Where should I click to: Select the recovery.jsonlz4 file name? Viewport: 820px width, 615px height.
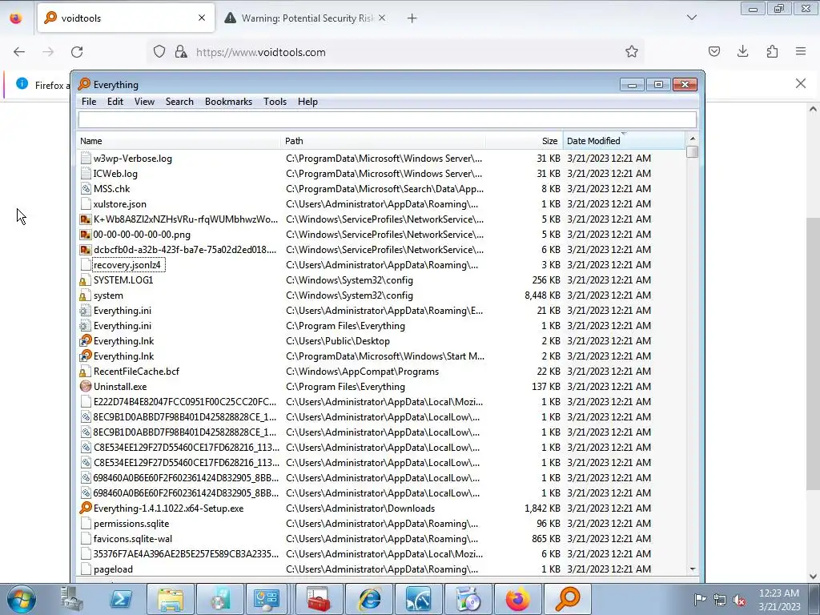tap(127, 264)
